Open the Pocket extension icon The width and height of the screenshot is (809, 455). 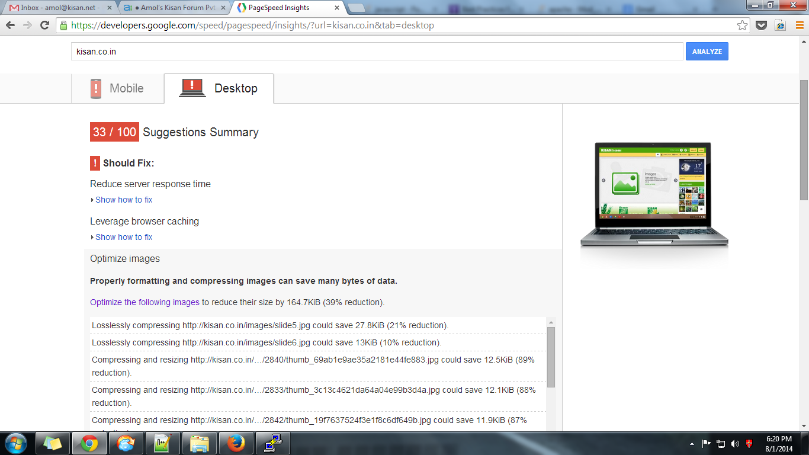(x=762, y=25)
